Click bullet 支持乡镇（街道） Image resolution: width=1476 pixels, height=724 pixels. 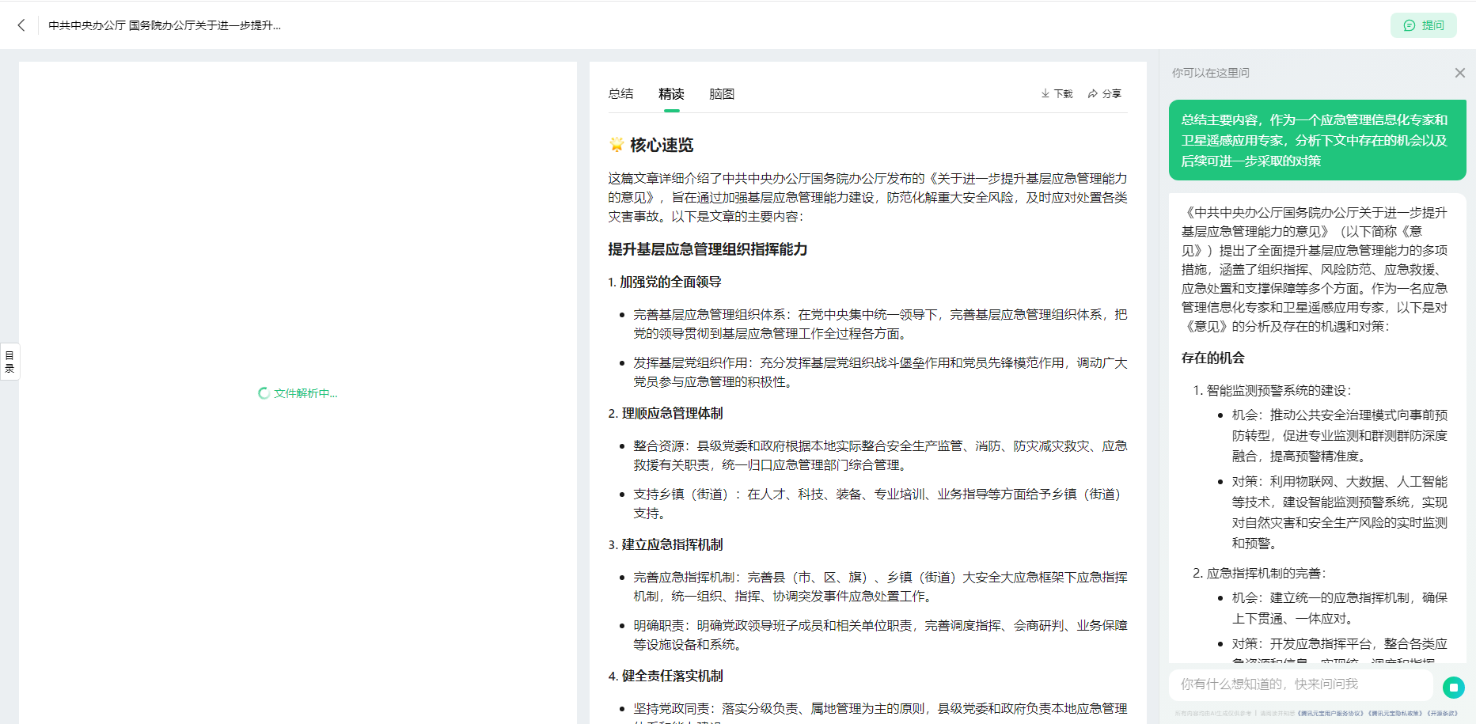880,504
